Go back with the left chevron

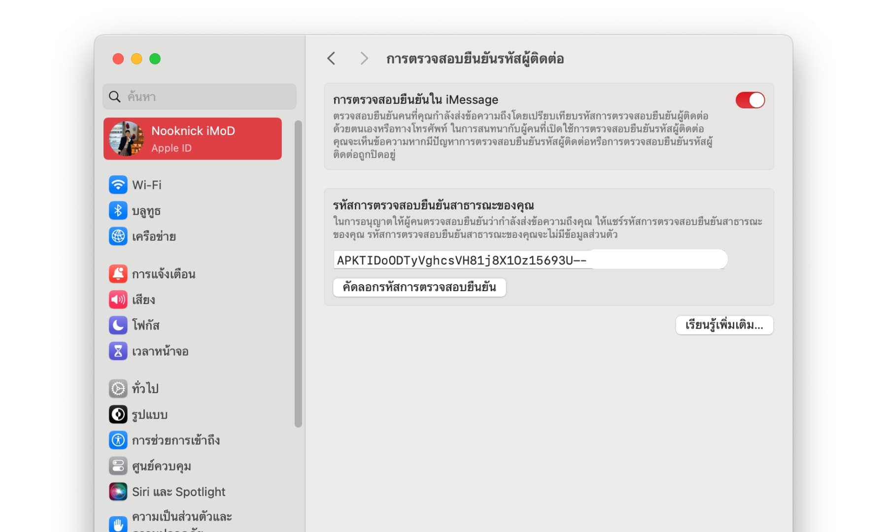pos(331,59)
